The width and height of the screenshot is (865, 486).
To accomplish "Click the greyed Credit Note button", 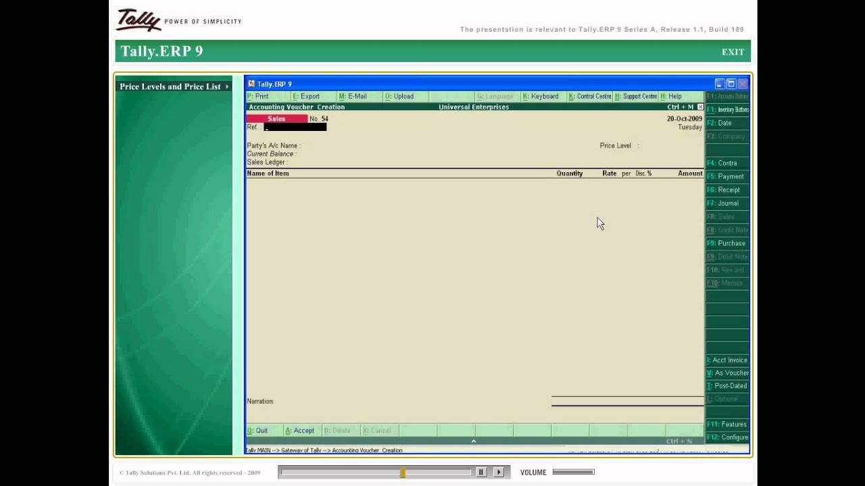I will (728, 230).
